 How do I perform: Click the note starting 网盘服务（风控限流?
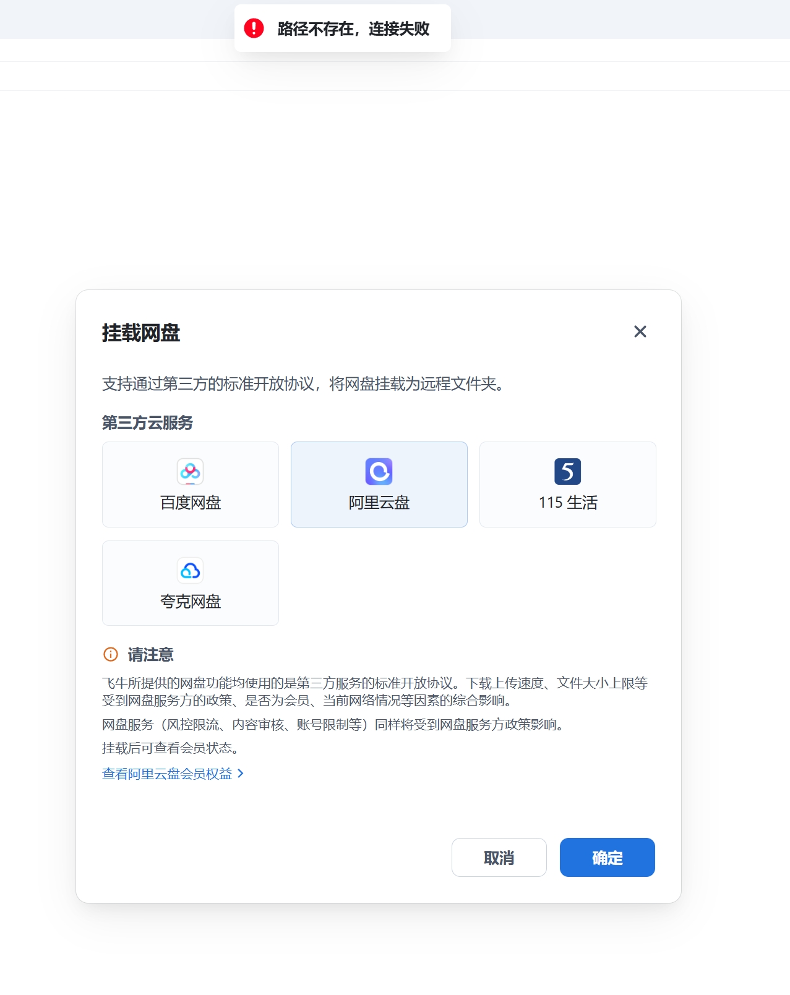[x=333, y=725]
